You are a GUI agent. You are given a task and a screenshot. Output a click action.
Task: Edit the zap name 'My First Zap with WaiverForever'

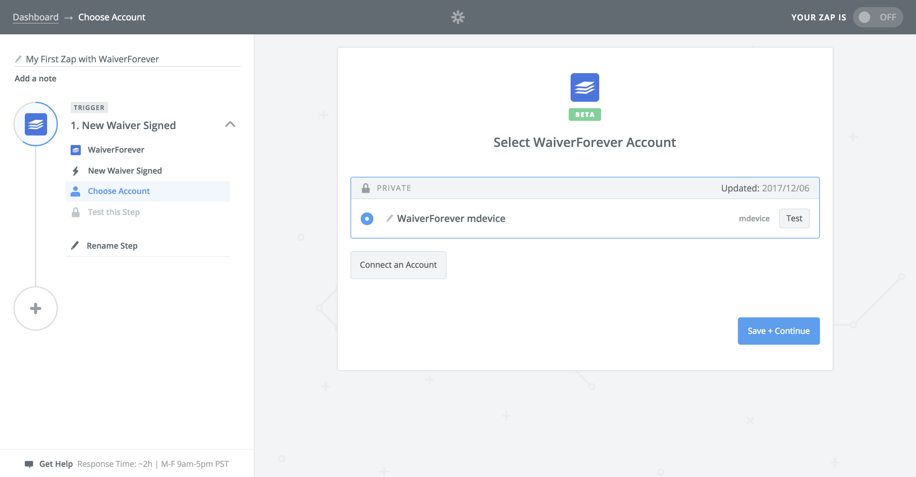pyautogui.click(x=93, y=59)
